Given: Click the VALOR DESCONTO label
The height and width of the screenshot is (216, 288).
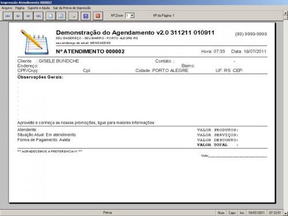Looking at the screenshot, I should click(218, 140).
